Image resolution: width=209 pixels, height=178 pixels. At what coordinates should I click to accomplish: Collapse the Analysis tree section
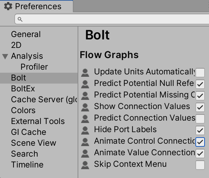click(x=5, y=56)
